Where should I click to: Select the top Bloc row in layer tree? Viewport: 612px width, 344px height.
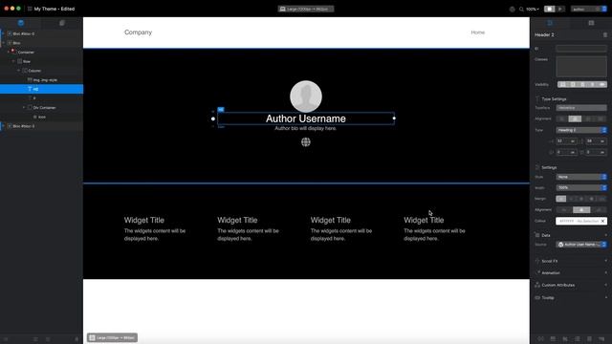coord(41,33)
